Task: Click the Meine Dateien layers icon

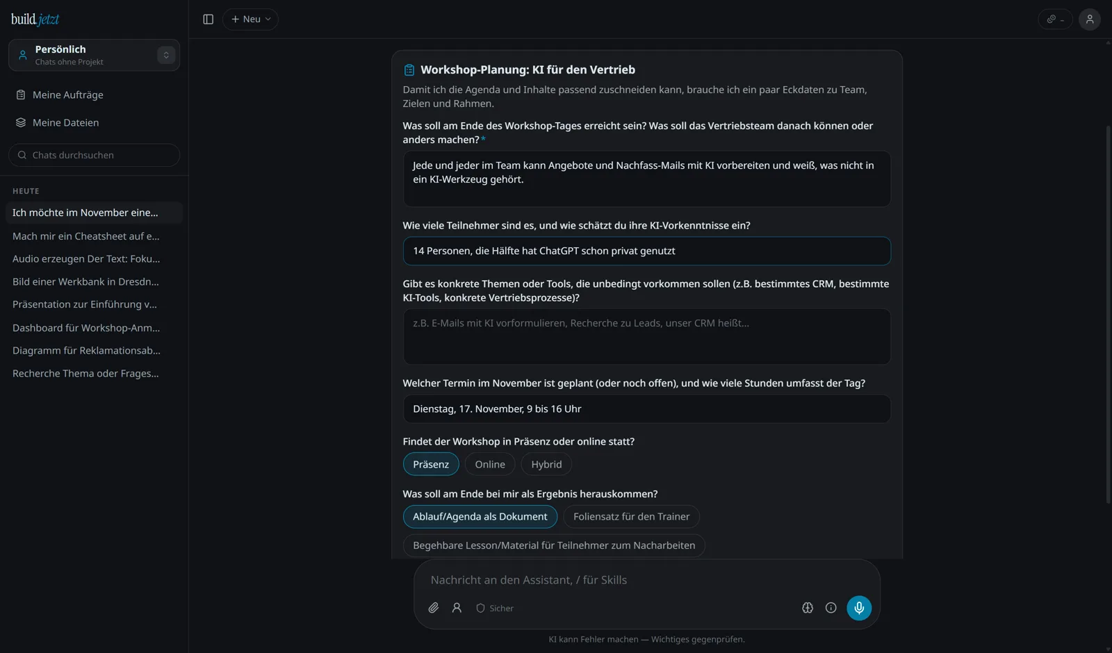Action: point(21,122)
